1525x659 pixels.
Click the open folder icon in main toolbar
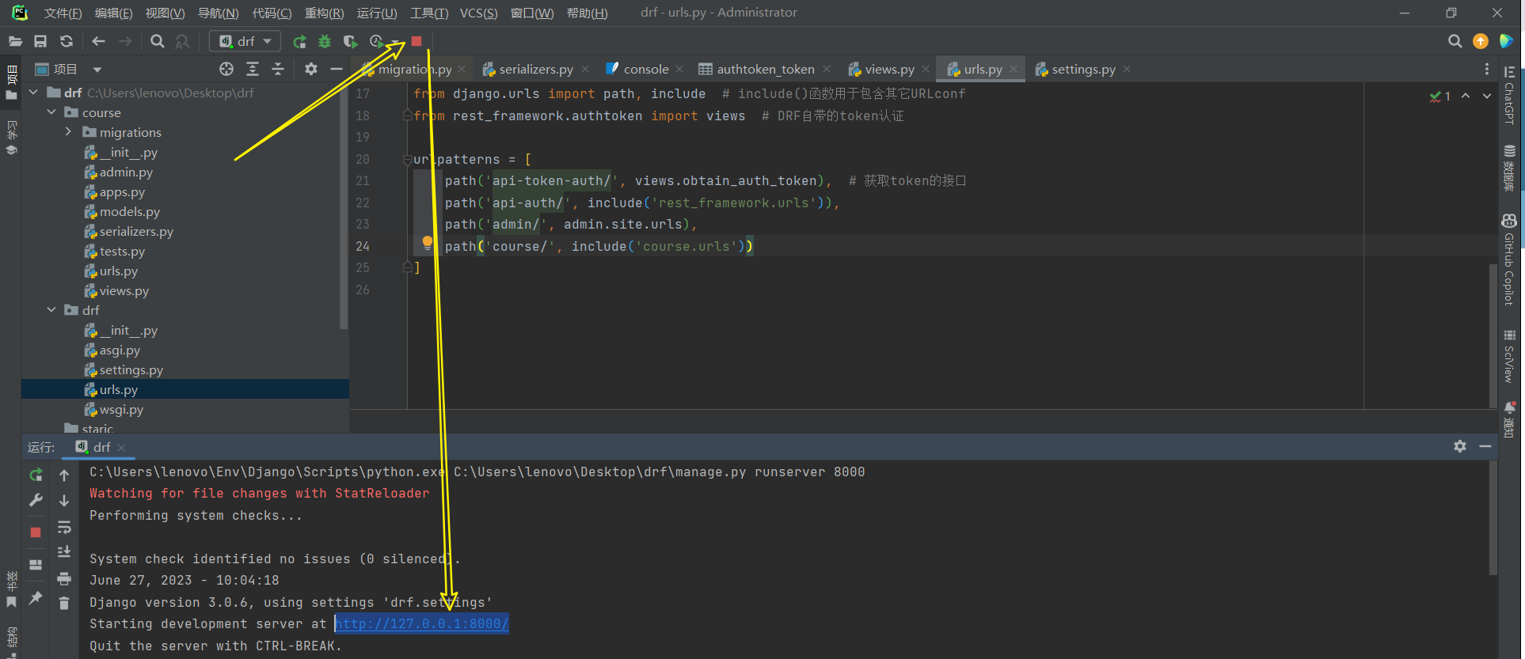click(15, 41)
